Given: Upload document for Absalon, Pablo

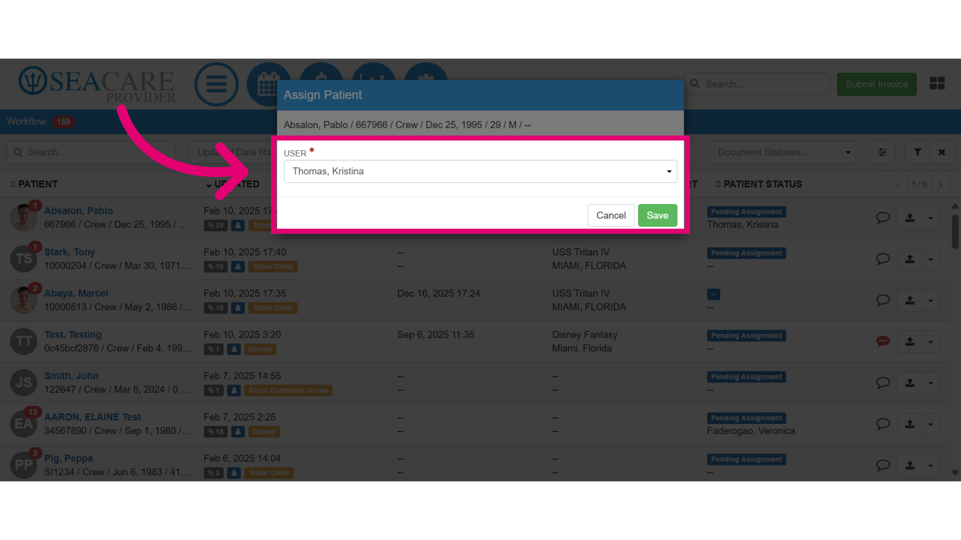Looking at the screenshot, I should (909, 218).
